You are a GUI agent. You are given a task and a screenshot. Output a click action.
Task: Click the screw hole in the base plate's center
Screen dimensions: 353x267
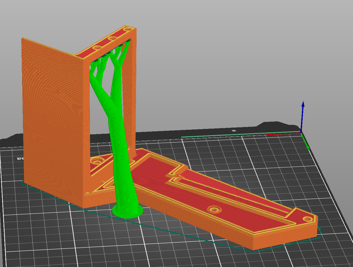[214, 209]
